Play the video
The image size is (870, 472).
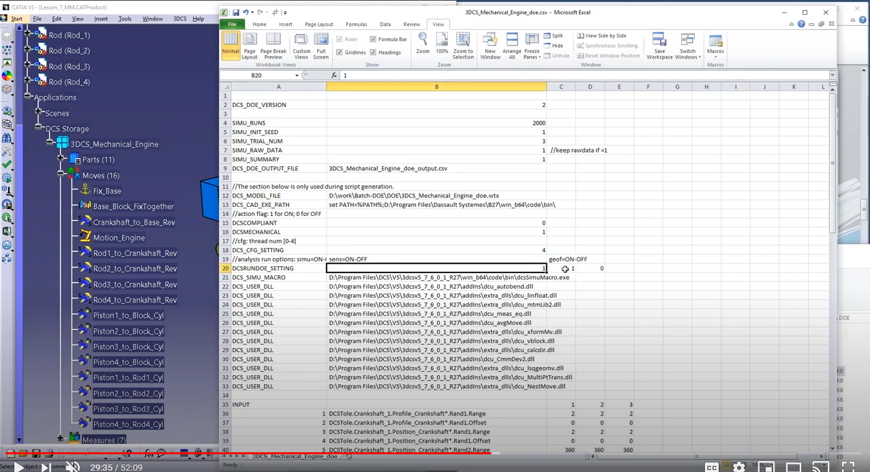[19, 467]
